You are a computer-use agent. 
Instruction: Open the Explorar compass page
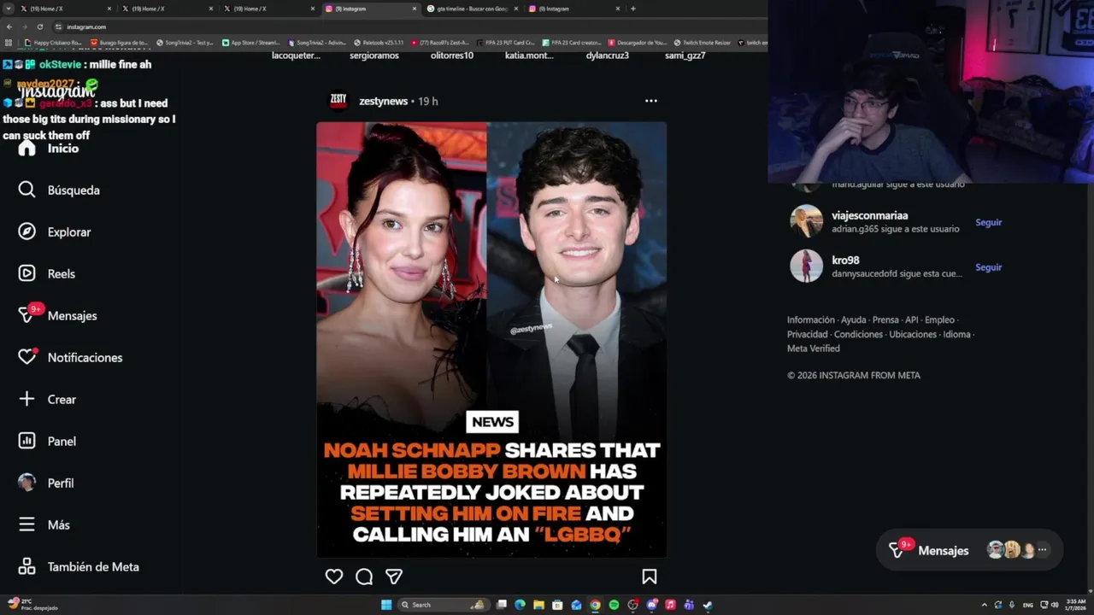point(55,232)
